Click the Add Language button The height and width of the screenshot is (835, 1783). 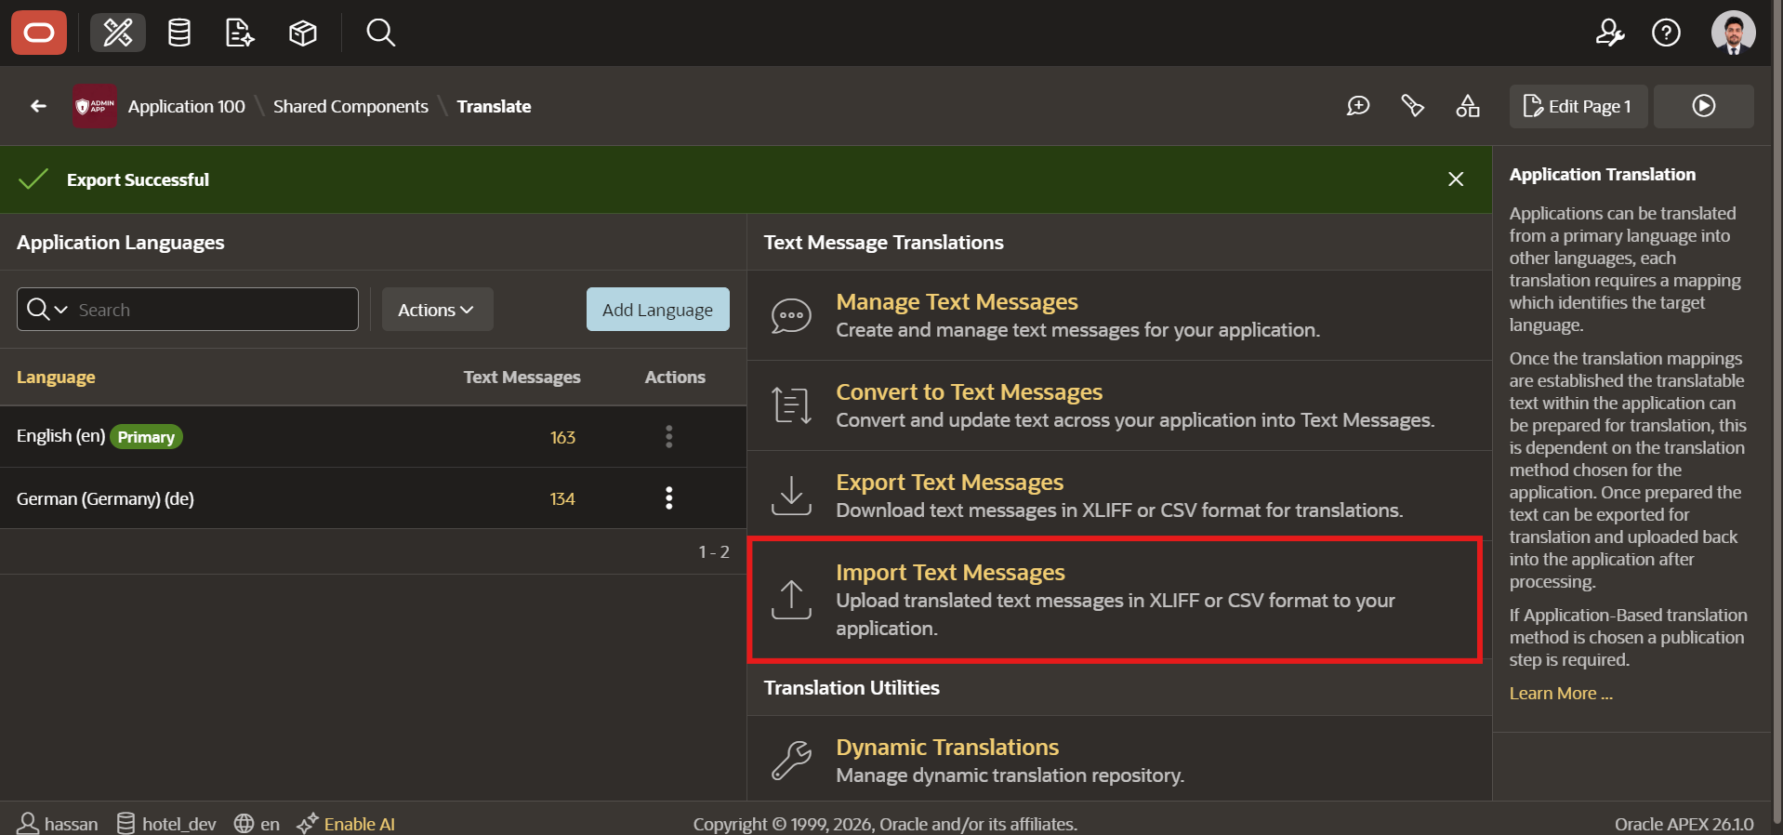point(657,310)
